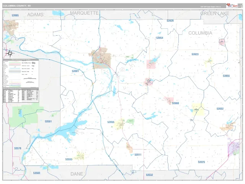The height and width of the screenshot is (184, 245).
Task: Click the MARQUETTE county label
Action: 84,13
